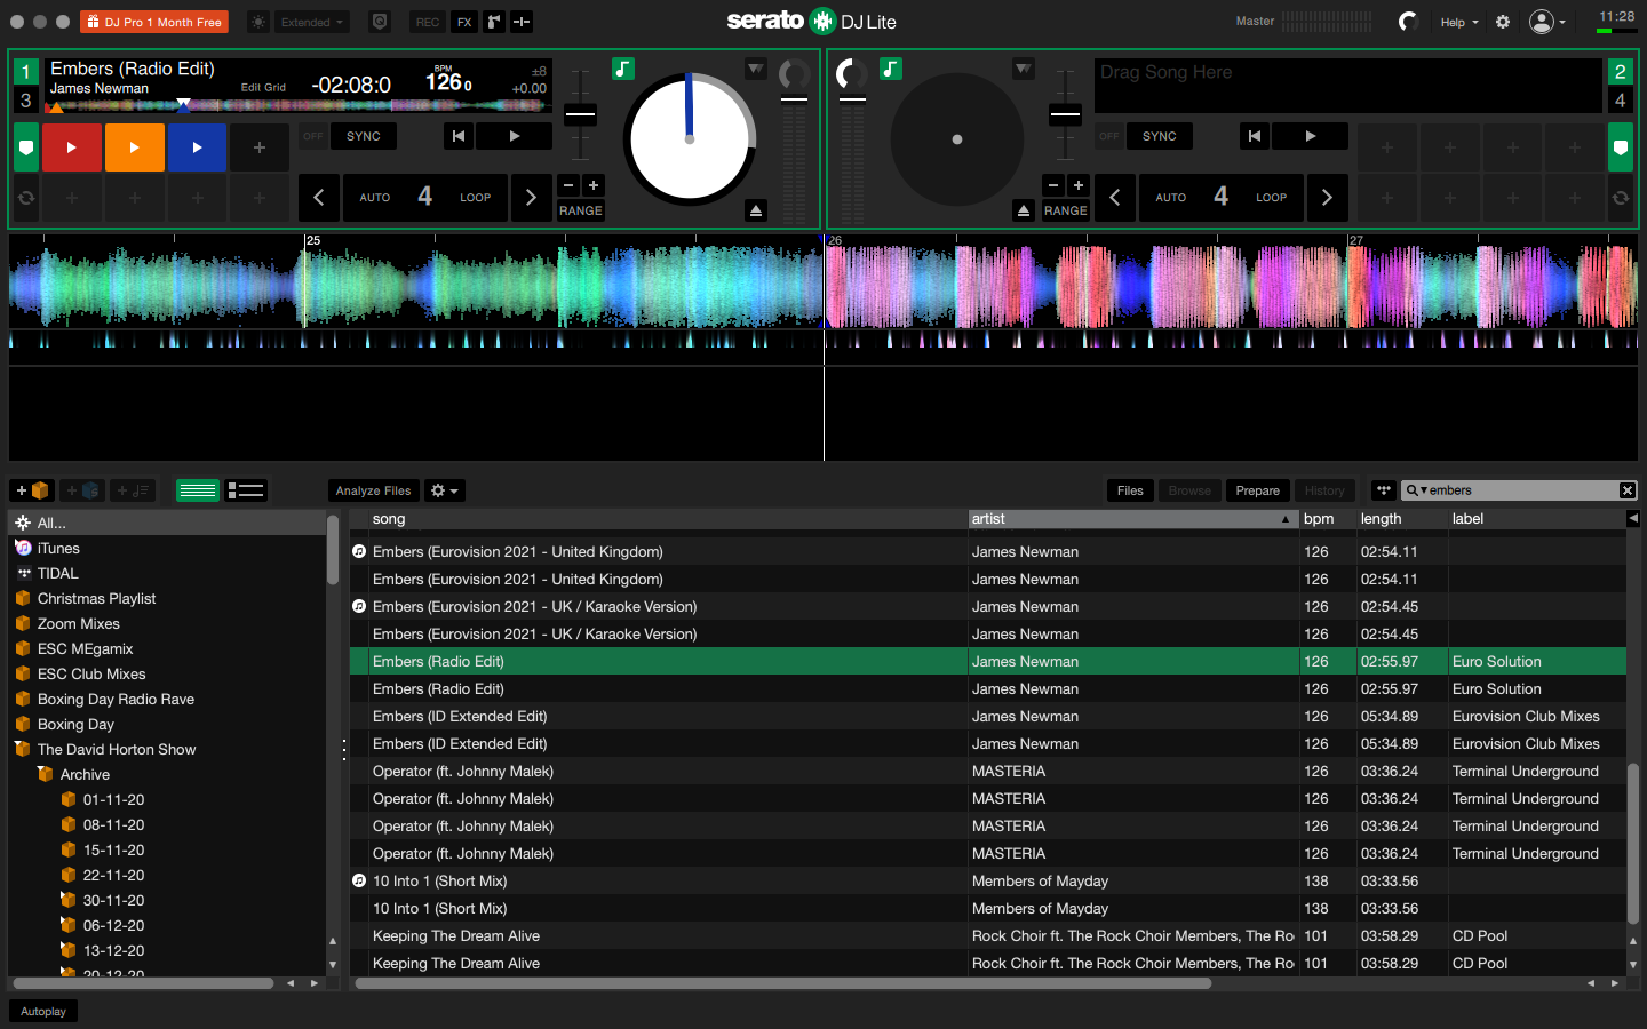Viewport: 1647px width, 1029px height.
Task: Enable Autoplay at the bottom left
Action: click(x=42, y=1011)
